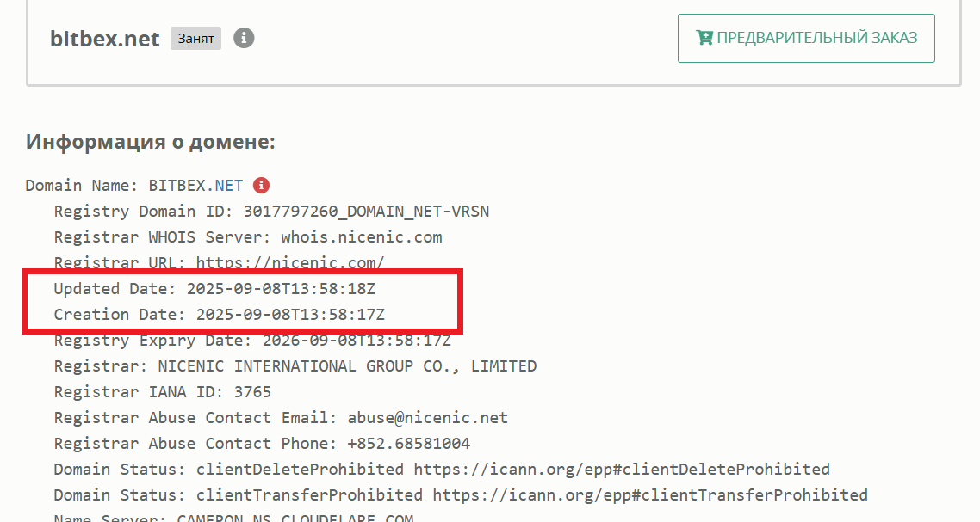Click the icann.org clientTransferProhibited URL

[x=650, y=495]
